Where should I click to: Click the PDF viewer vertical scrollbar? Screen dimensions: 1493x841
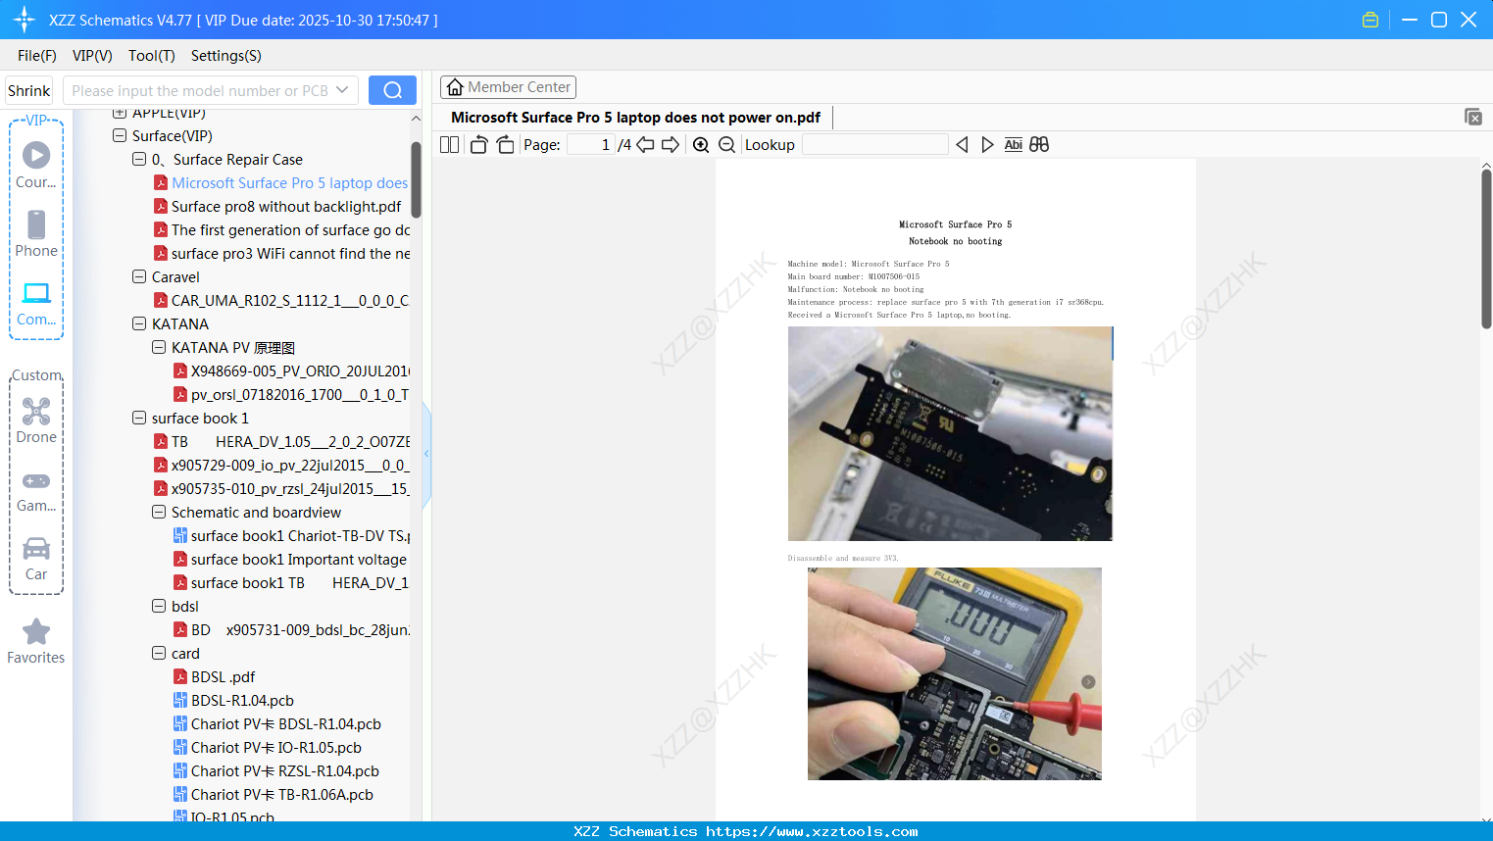click(1486, 249)
